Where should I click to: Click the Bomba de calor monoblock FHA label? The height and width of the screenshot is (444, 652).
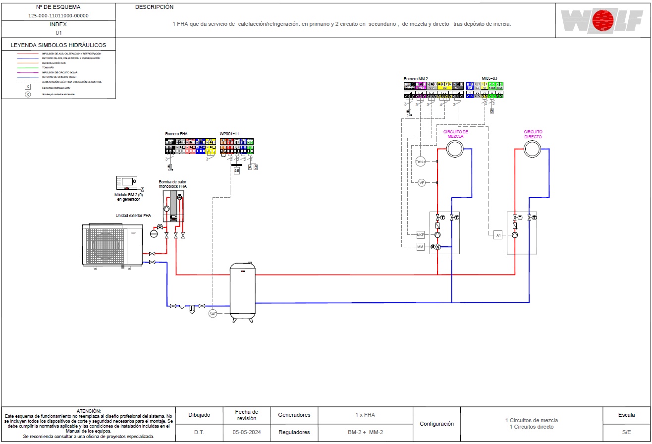point(172,184)
